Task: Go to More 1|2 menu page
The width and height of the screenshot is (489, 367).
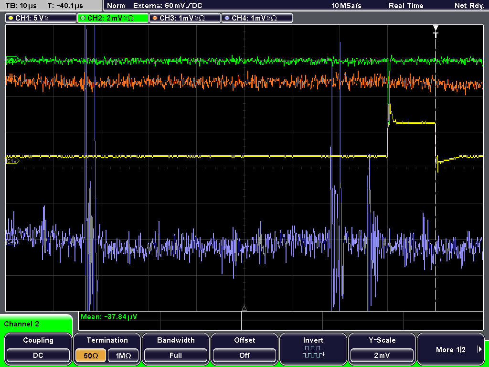Action: pos(451,349)
